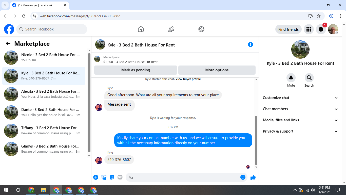Open conversation information icon
The height and width of the screenshot is (195, 346).
pos(251,44)
